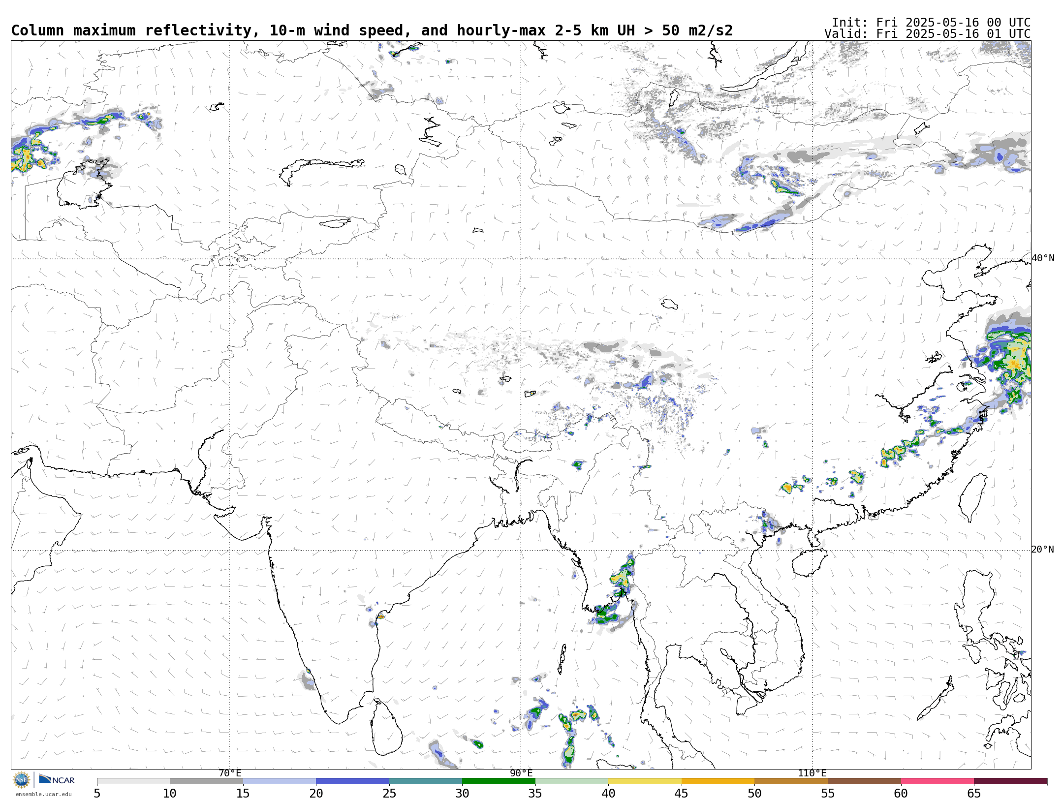Click the island of Sri Lanka
This screenshot has height=800, width=1063.
[386, 728]
